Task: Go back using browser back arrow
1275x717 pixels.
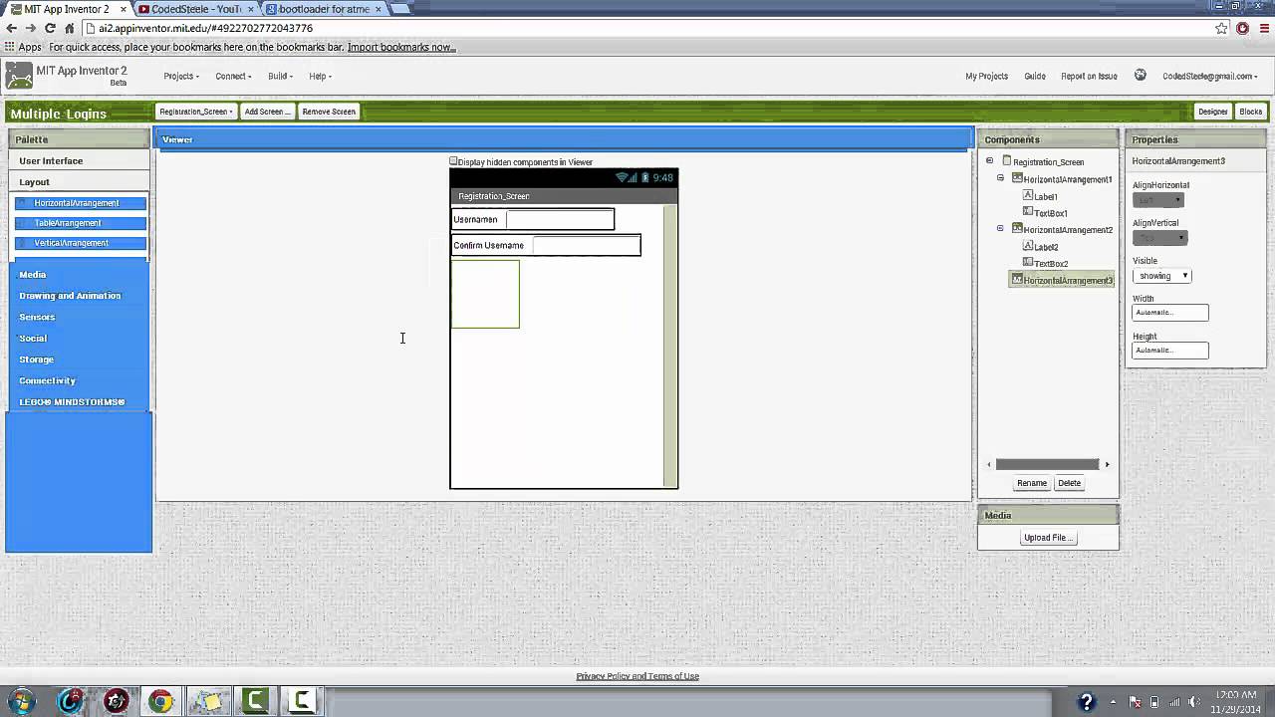Action: coord(11,28)
